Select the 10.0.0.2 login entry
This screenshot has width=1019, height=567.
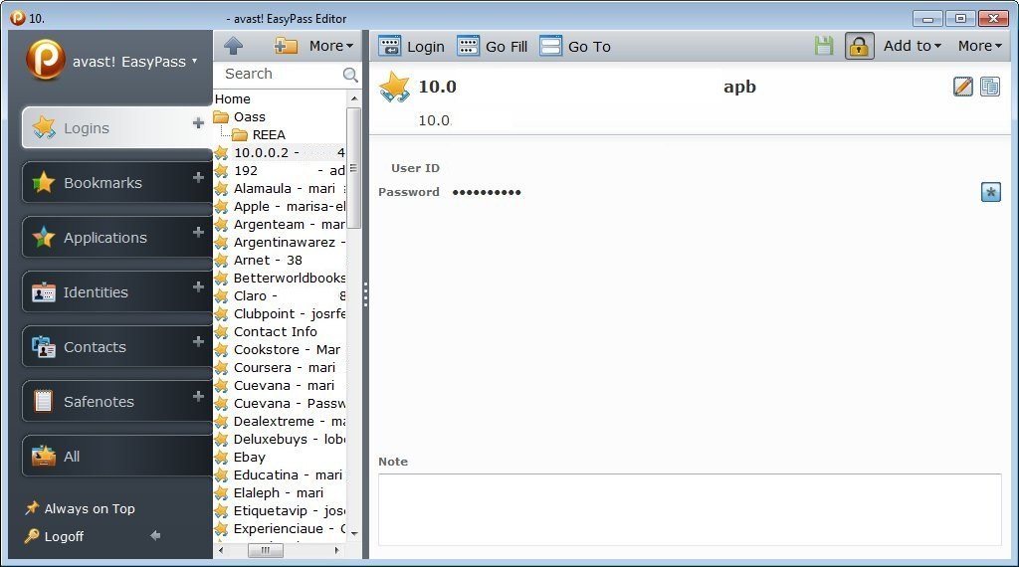(280, 152)
